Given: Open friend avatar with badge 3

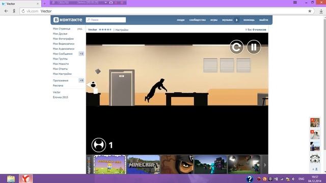Looking at the screenshot, I should coord(315,135).
